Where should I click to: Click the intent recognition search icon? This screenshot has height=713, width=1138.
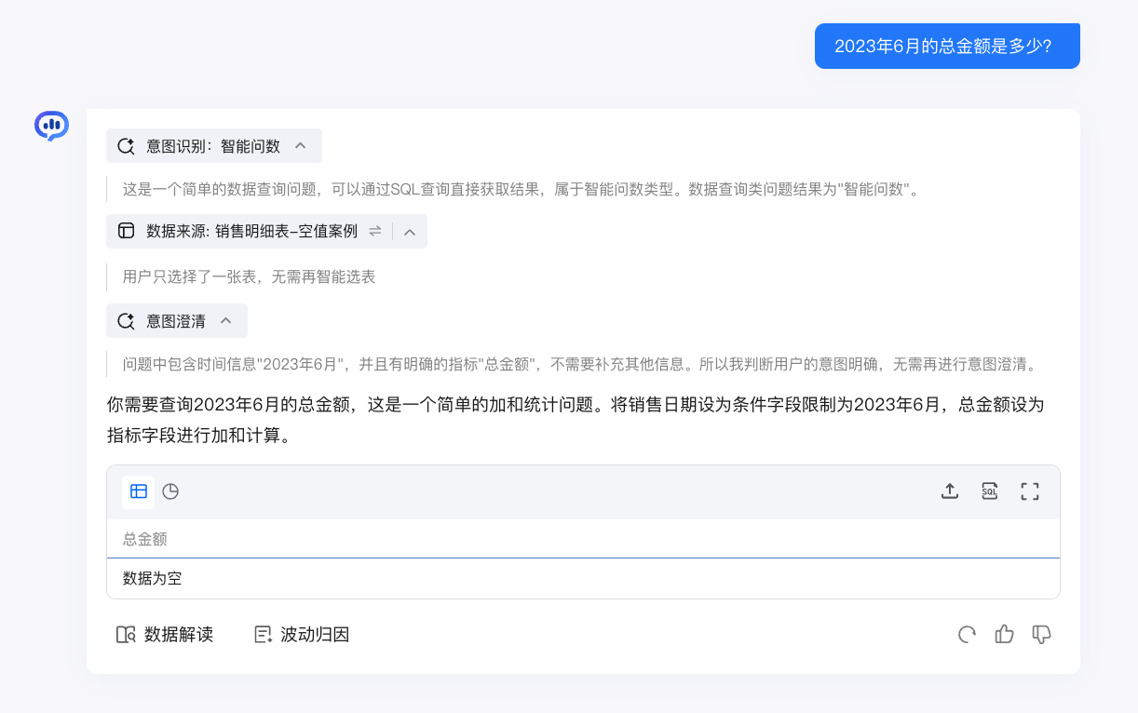click(126, 146)
